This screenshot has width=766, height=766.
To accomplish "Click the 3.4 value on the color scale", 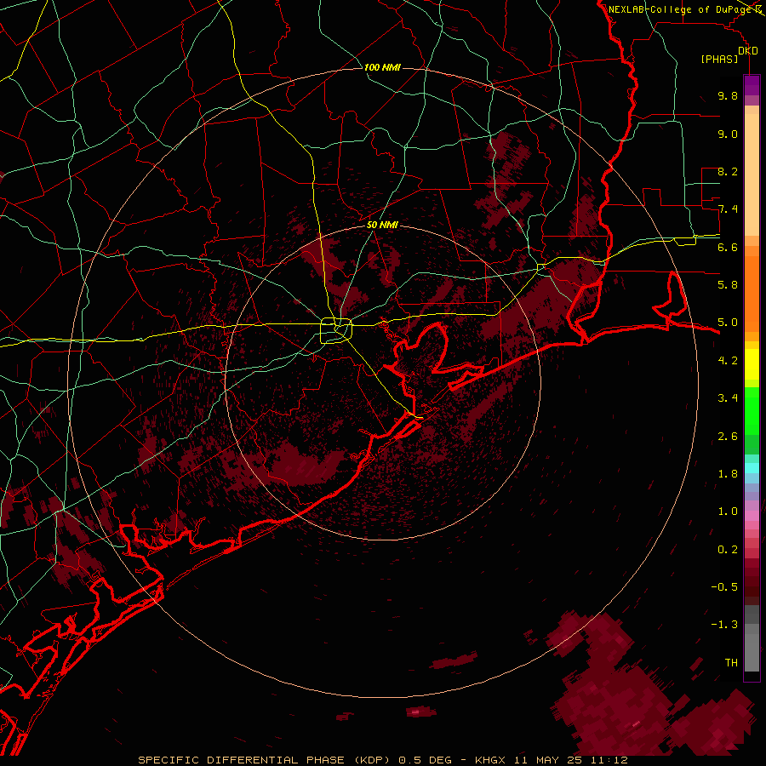I will [728, 398].
